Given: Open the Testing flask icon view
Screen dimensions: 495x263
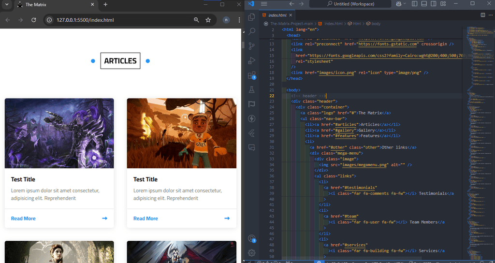Looking at the screenshot, I should click(251, 89).
